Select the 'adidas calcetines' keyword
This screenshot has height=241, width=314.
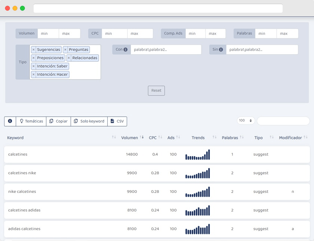24,229
